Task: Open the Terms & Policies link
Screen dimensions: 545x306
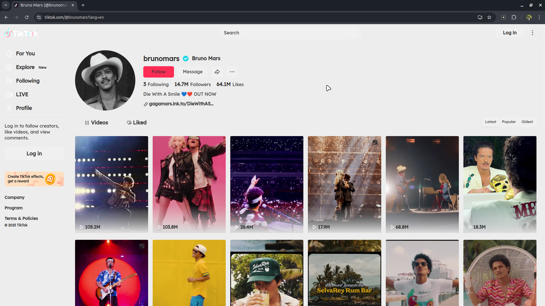Action: pyautogui.click(x=21, y=218)
